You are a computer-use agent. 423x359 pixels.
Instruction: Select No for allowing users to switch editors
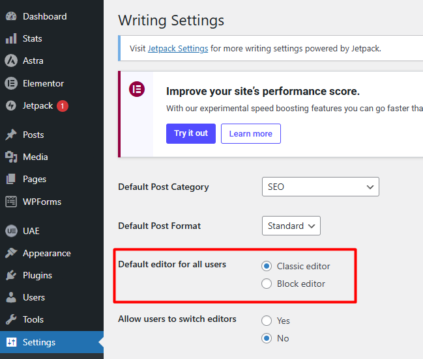267,338
